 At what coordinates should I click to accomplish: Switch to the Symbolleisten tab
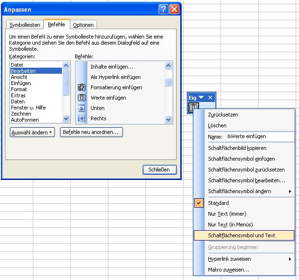(25, 25)
